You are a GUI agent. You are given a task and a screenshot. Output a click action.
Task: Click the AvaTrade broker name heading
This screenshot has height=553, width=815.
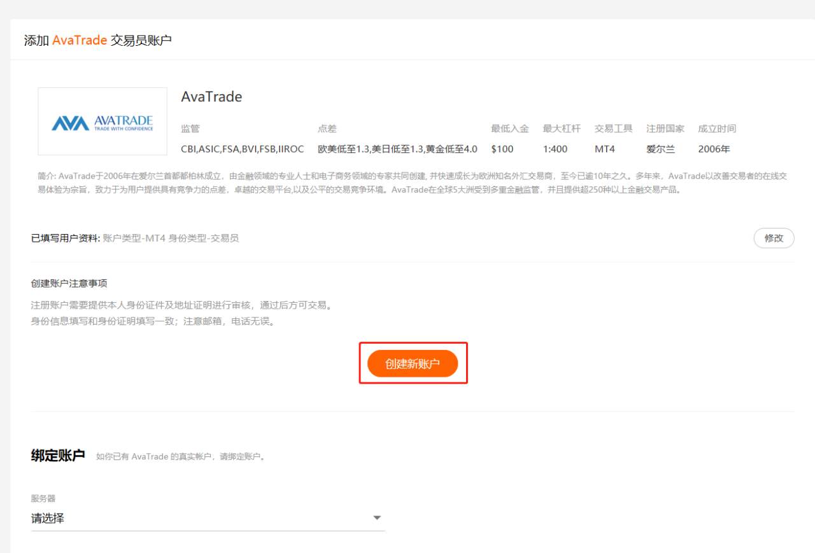pos(211,97)
